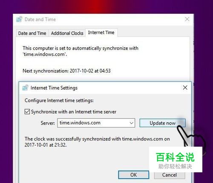Viewport: 213px width, 183px height.
Task: Click the Internet Time Settings title bar text
Action: click(x=54, y=88)
